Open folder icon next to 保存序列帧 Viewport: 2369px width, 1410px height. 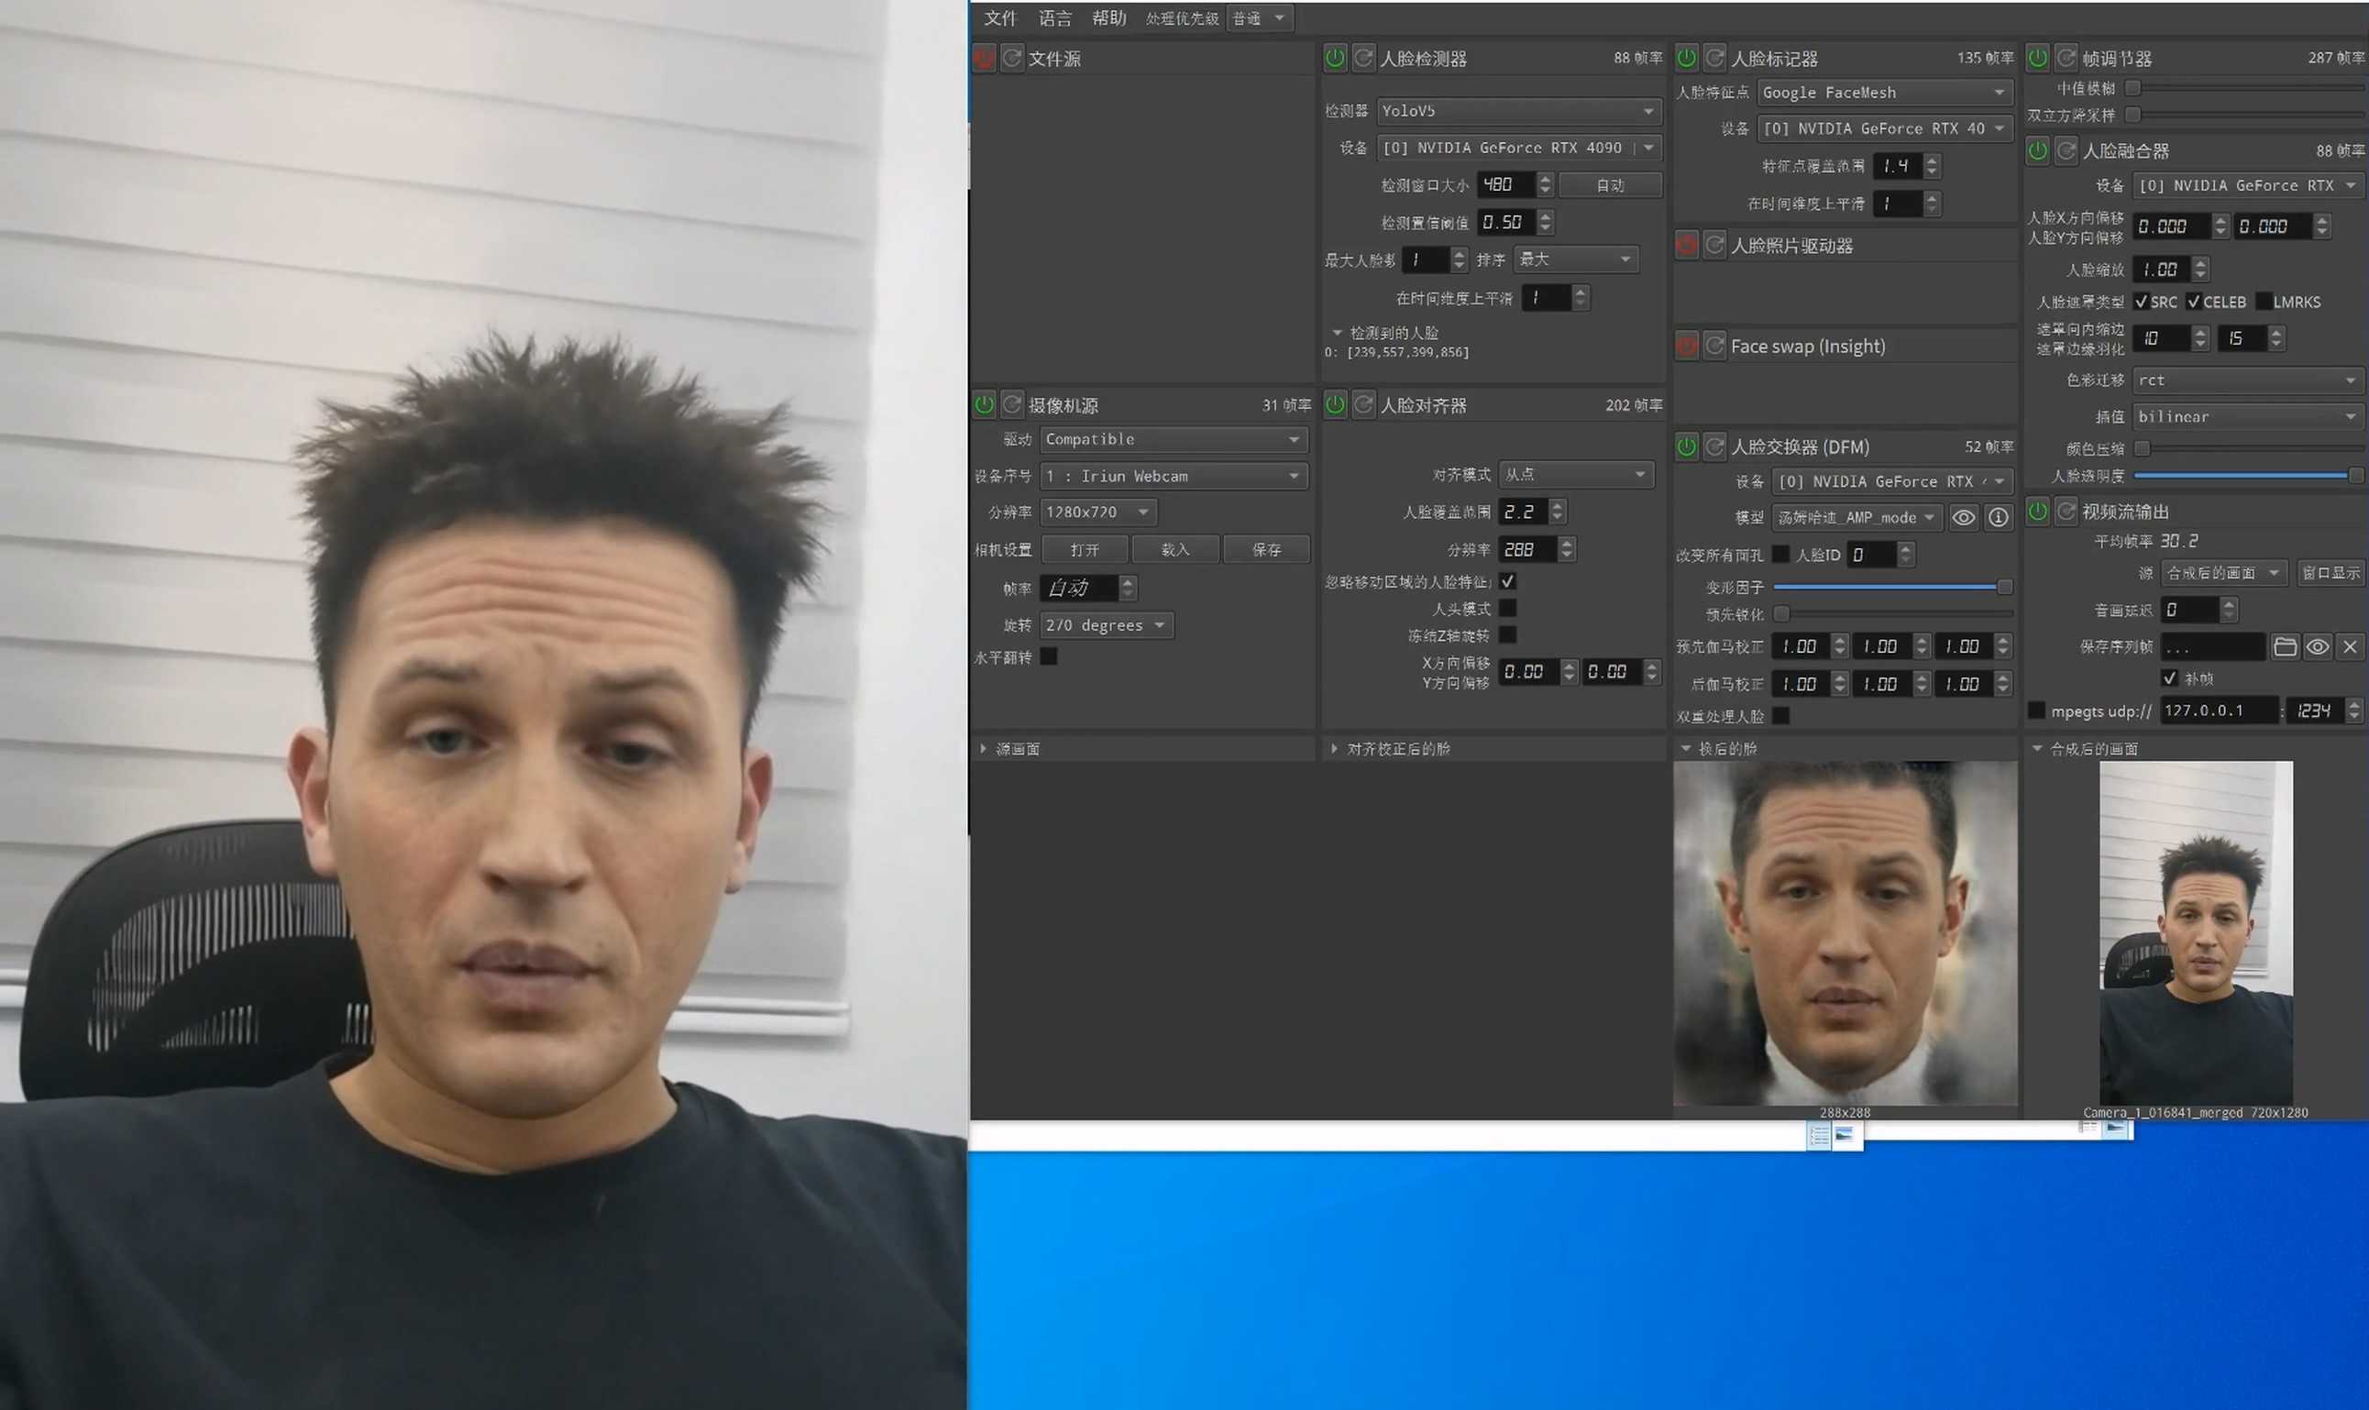[2286, 647]
